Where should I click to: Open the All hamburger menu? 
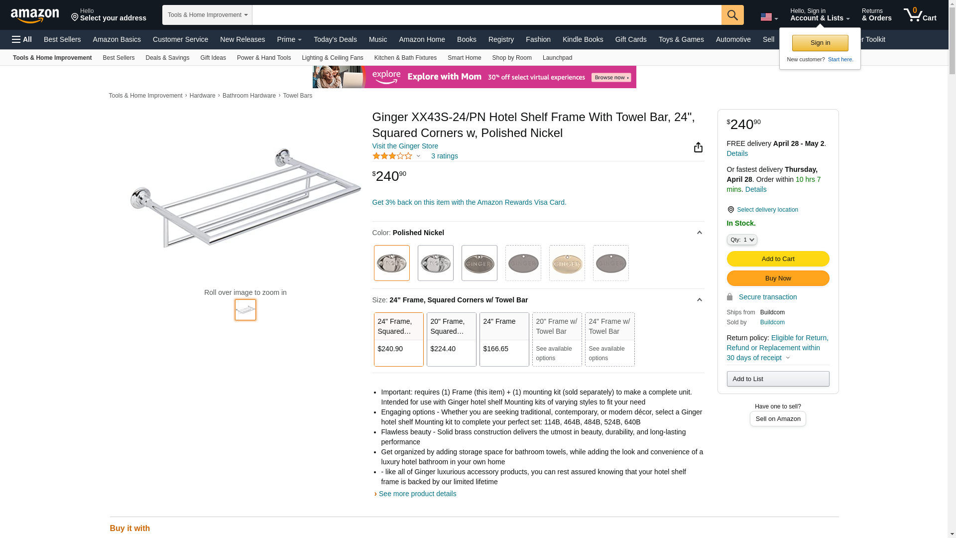pos(22,39)
